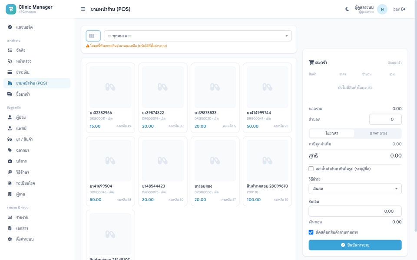Toggle the sidebar hamburger menu

(x=83, y=9)
